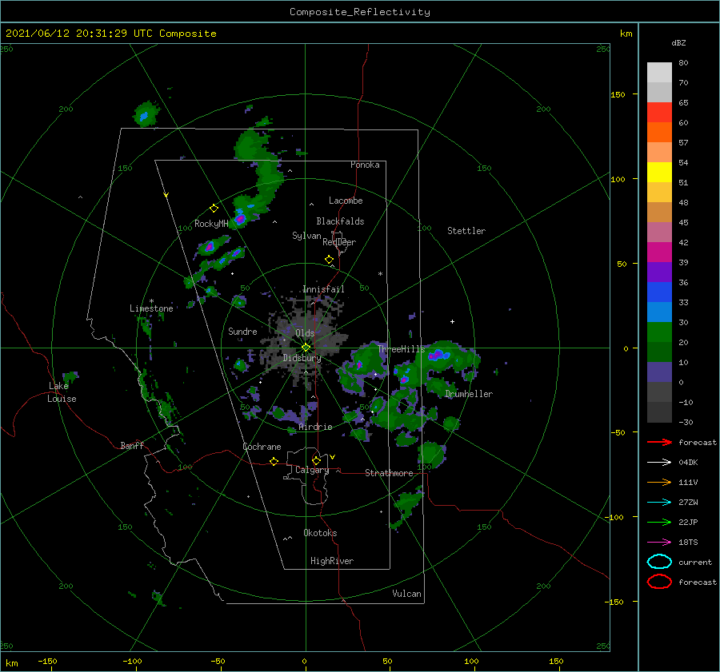Click the magenta 18TS arrow icon
The image size is (720, 672).
[659, 543]
